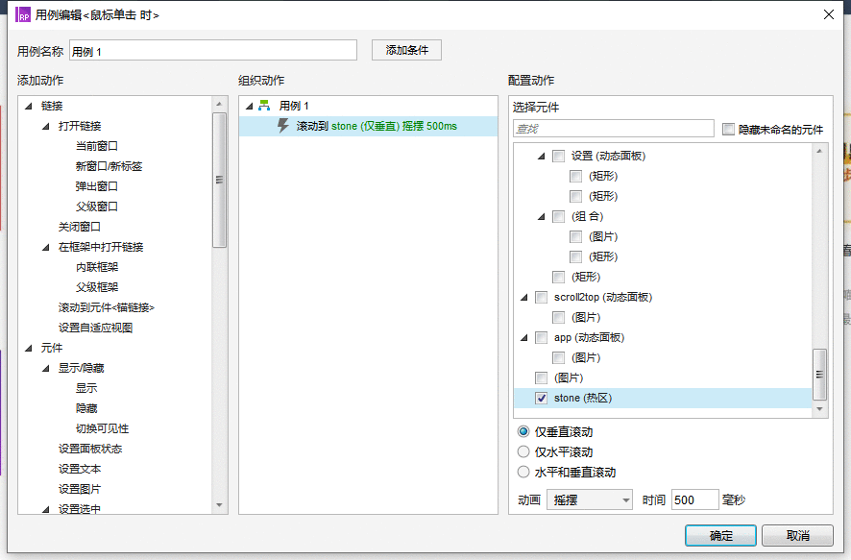This screenshot has width=851, height=560.
Task: Click scroll up arrow in 添加动作 list
Action: [219, 104]
